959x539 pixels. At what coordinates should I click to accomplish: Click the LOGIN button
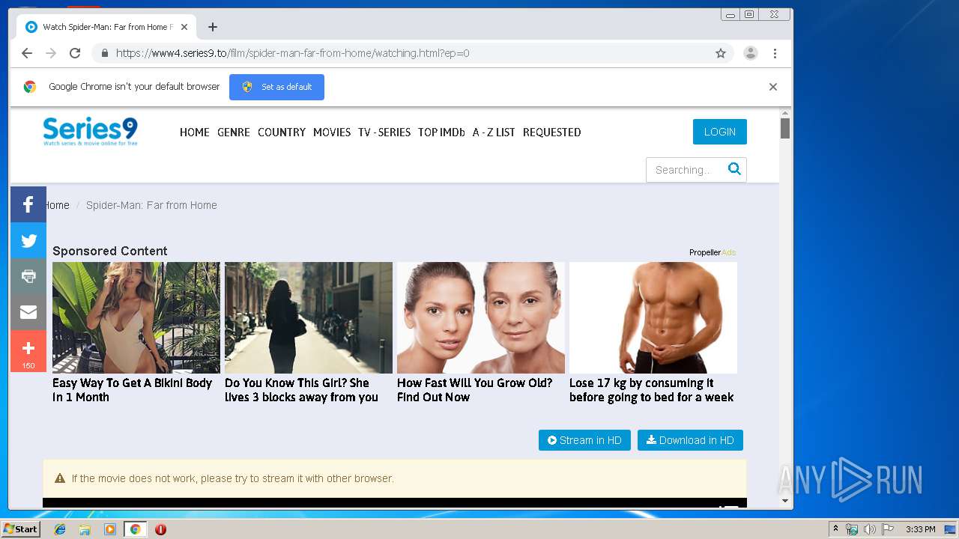pos(720,132)
